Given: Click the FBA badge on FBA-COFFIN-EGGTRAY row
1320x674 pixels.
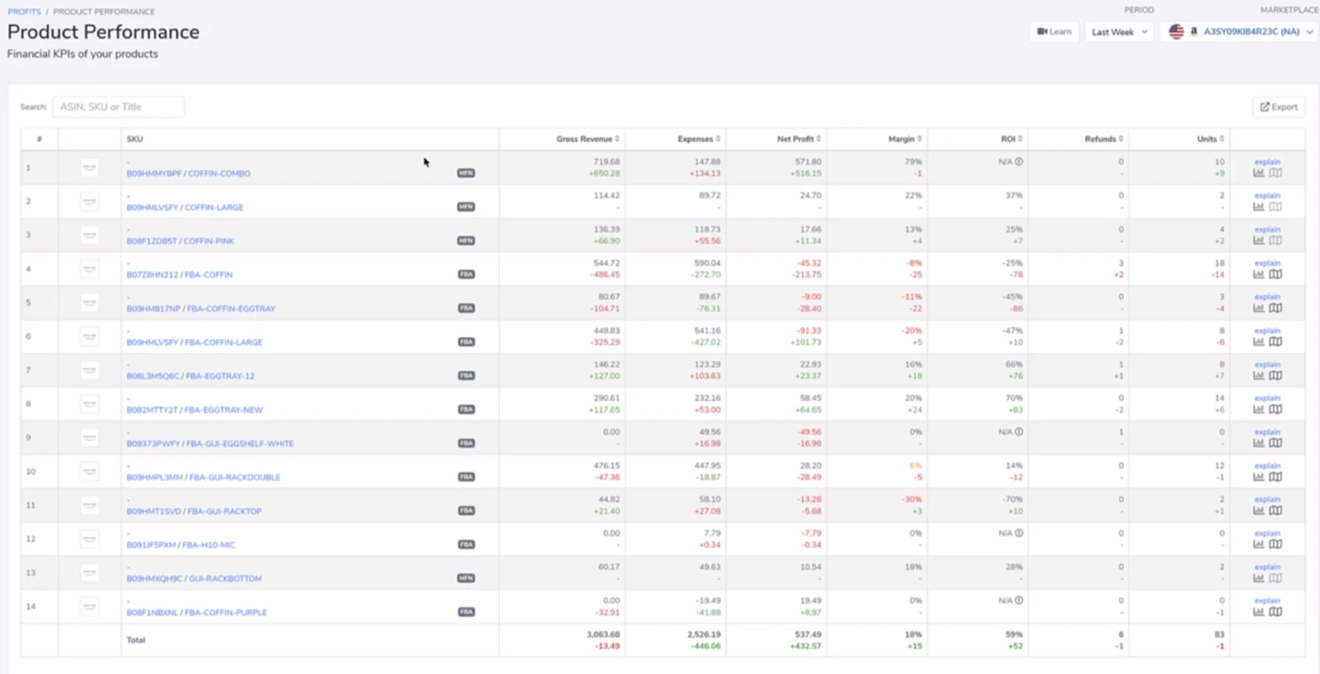Looking at the screenshot, I should click(x=466, y=308).
